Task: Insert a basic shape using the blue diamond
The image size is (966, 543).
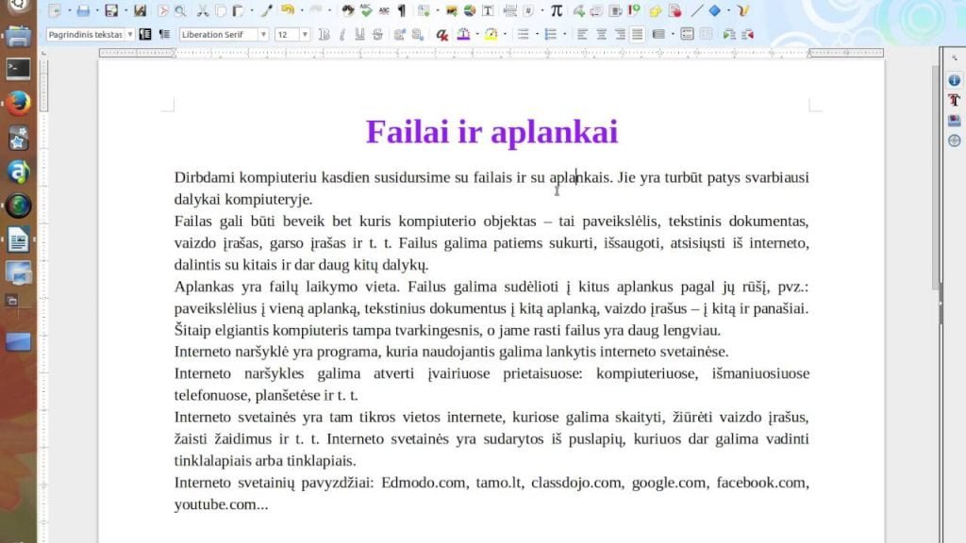Action: (715, 10)
